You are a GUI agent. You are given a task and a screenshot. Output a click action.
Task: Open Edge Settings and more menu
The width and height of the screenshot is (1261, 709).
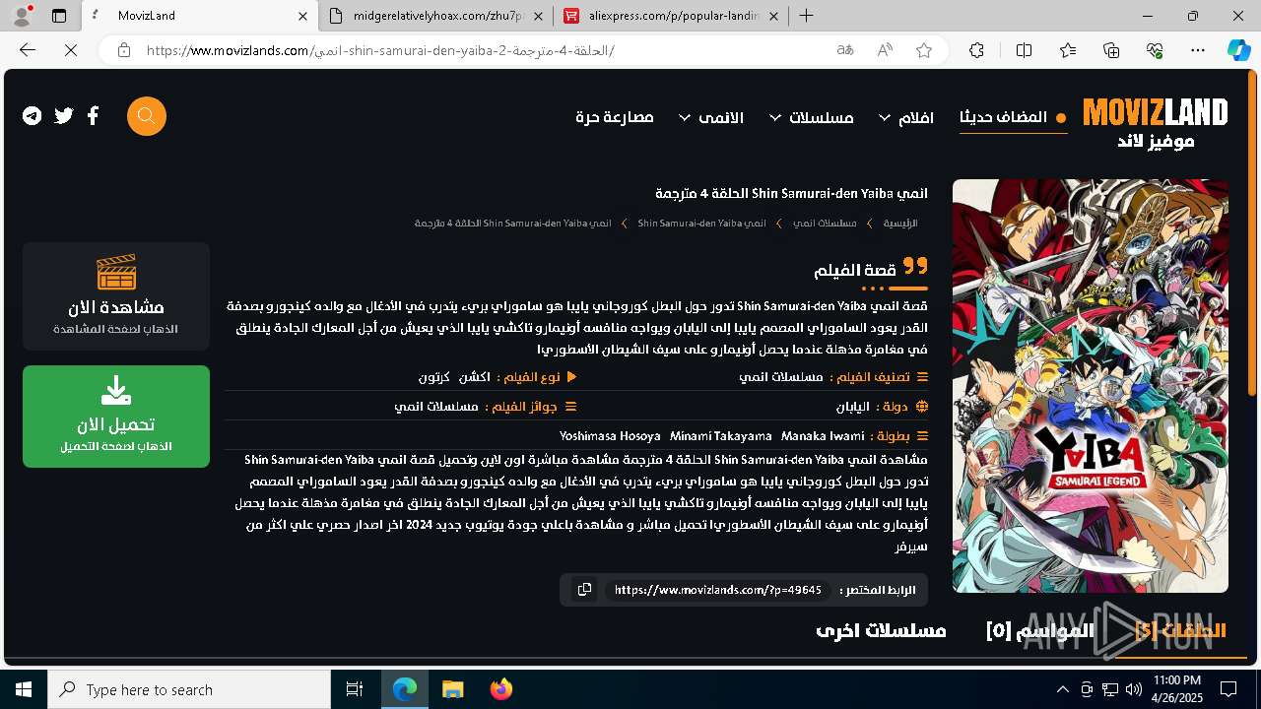click(1198, 50)
